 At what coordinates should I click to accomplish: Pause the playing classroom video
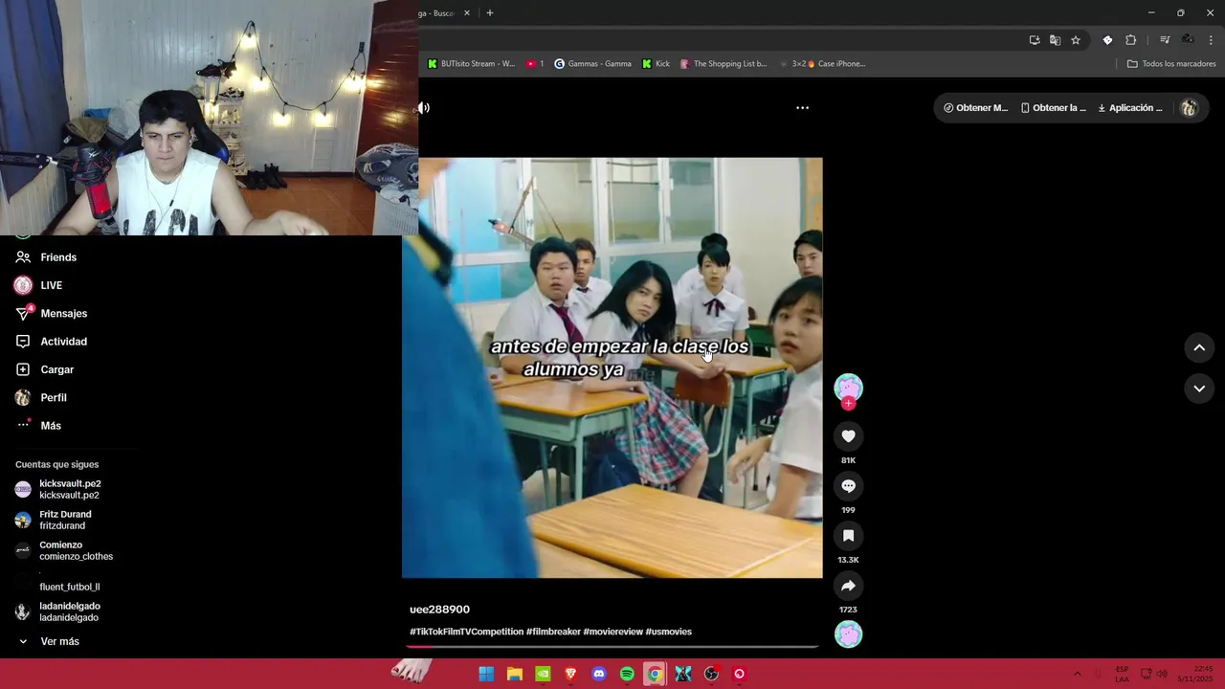612,368
